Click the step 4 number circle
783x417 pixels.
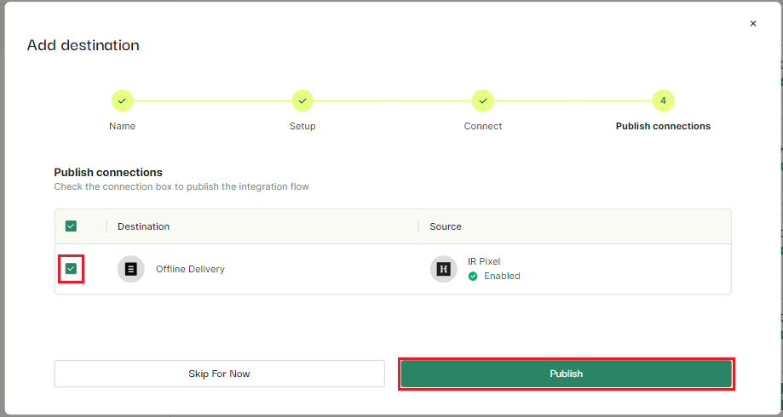[663, 100]
